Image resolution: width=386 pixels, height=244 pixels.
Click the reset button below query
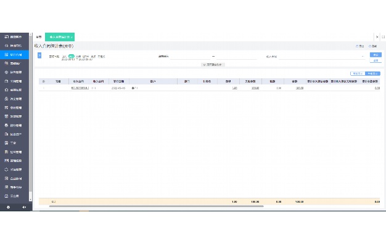[x=376, y=60]
